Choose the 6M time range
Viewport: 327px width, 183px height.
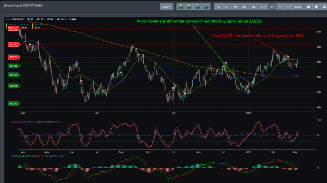click(x=254, y=7)
